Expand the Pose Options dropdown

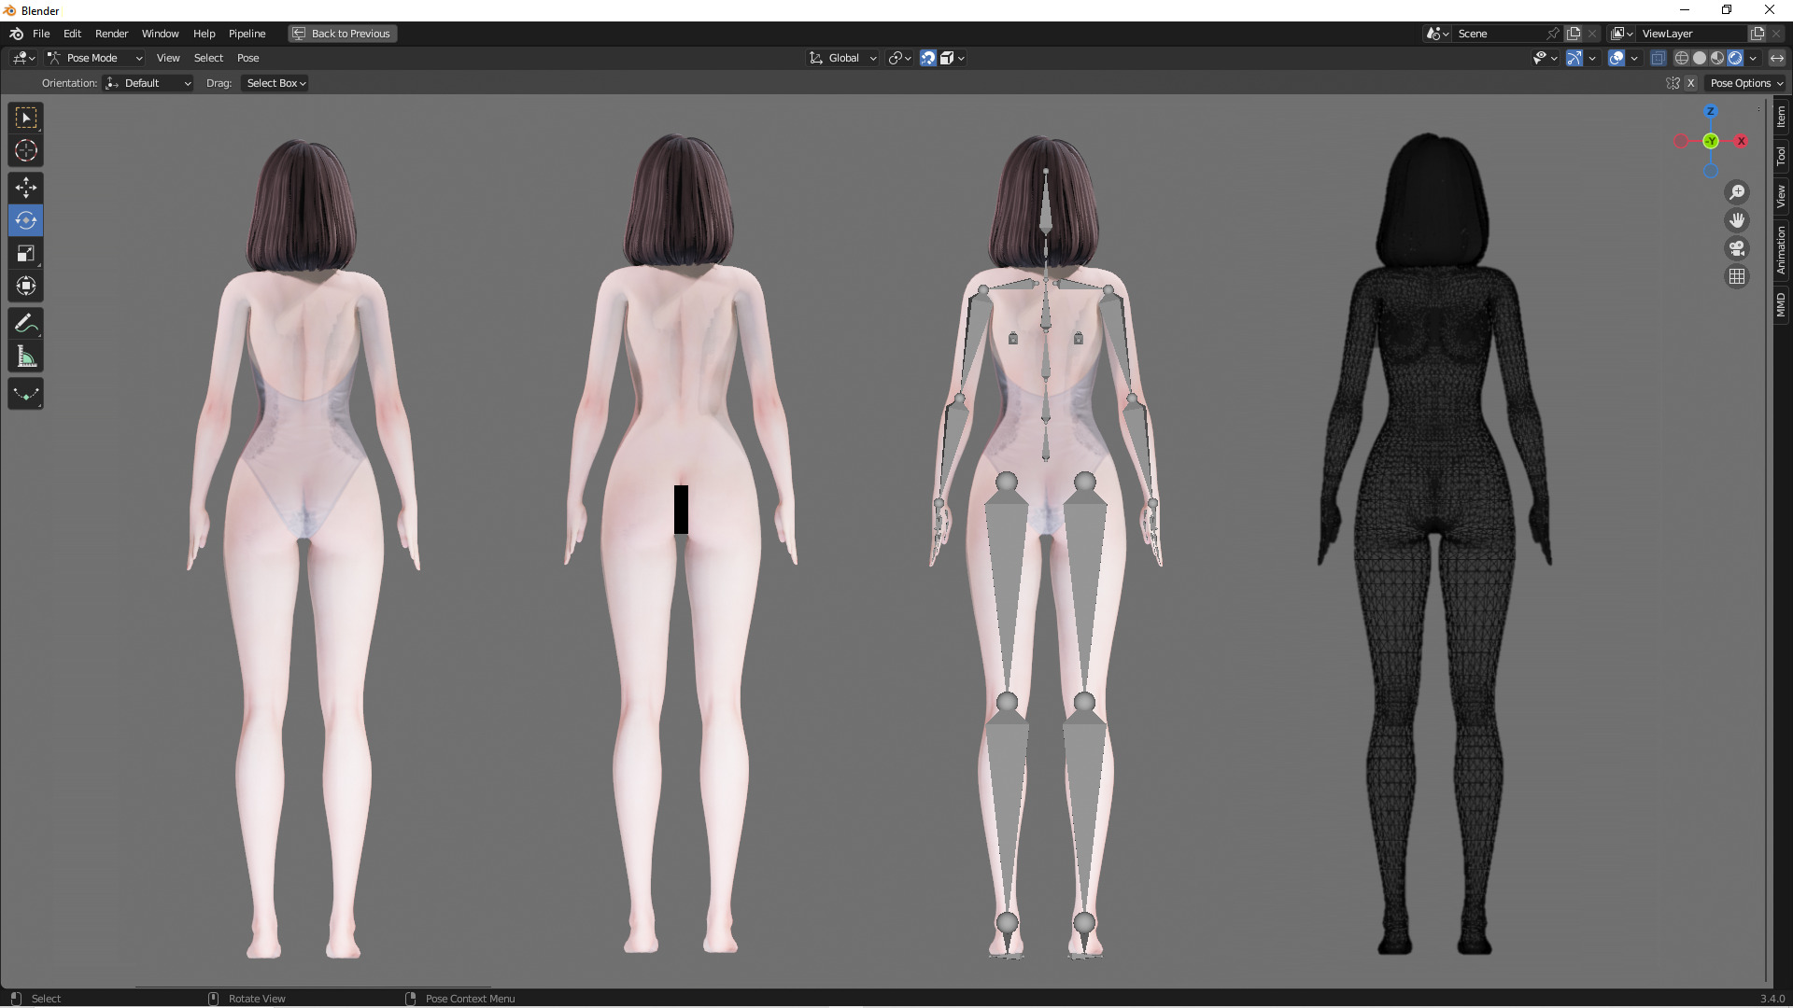tap(1745, 83)
